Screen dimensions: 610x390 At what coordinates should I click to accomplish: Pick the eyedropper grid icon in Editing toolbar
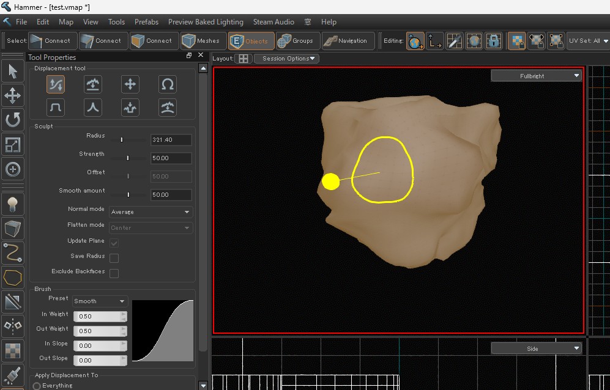click(x=454, y=41)
